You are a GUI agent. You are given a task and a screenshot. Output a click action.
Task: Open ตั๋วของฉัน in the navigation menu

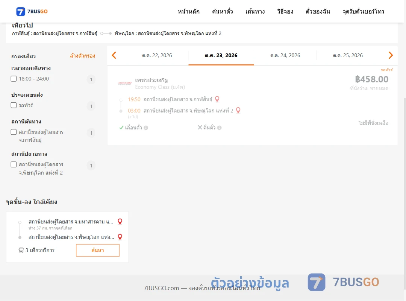318,12
